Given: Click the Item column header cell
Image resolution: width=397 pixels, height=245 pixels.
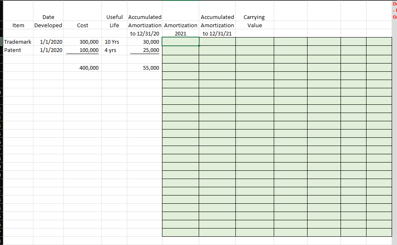Looking at the screenshot, I should tap(18, 25).
